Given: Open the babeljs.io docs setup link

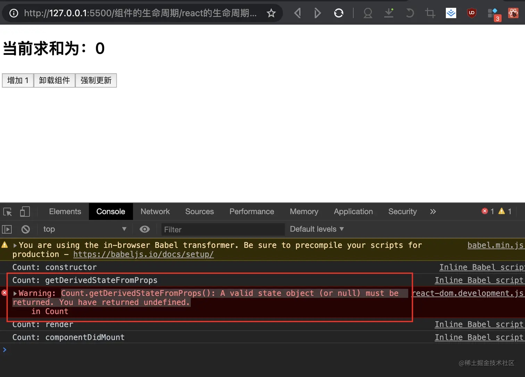Looking at the screenshot, I should tap(143, 254).
